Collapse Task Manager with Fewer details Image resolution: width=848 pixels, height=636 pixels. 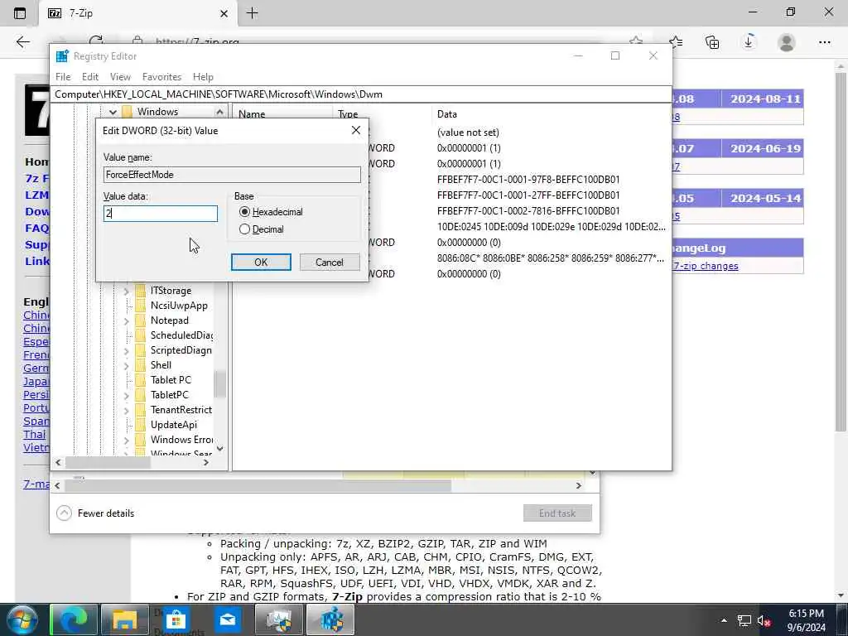pyautogui.click(x=96, y=513)
